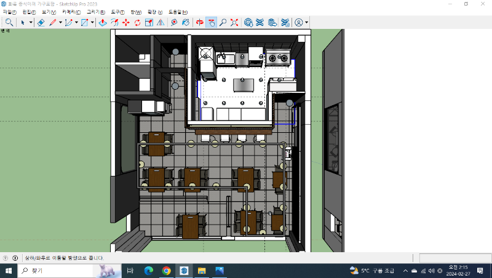Image resolution: width=492 pixels, height=278 pixels.
Task: Open the Photos app from the taskbar
Action: pos(220,271)
